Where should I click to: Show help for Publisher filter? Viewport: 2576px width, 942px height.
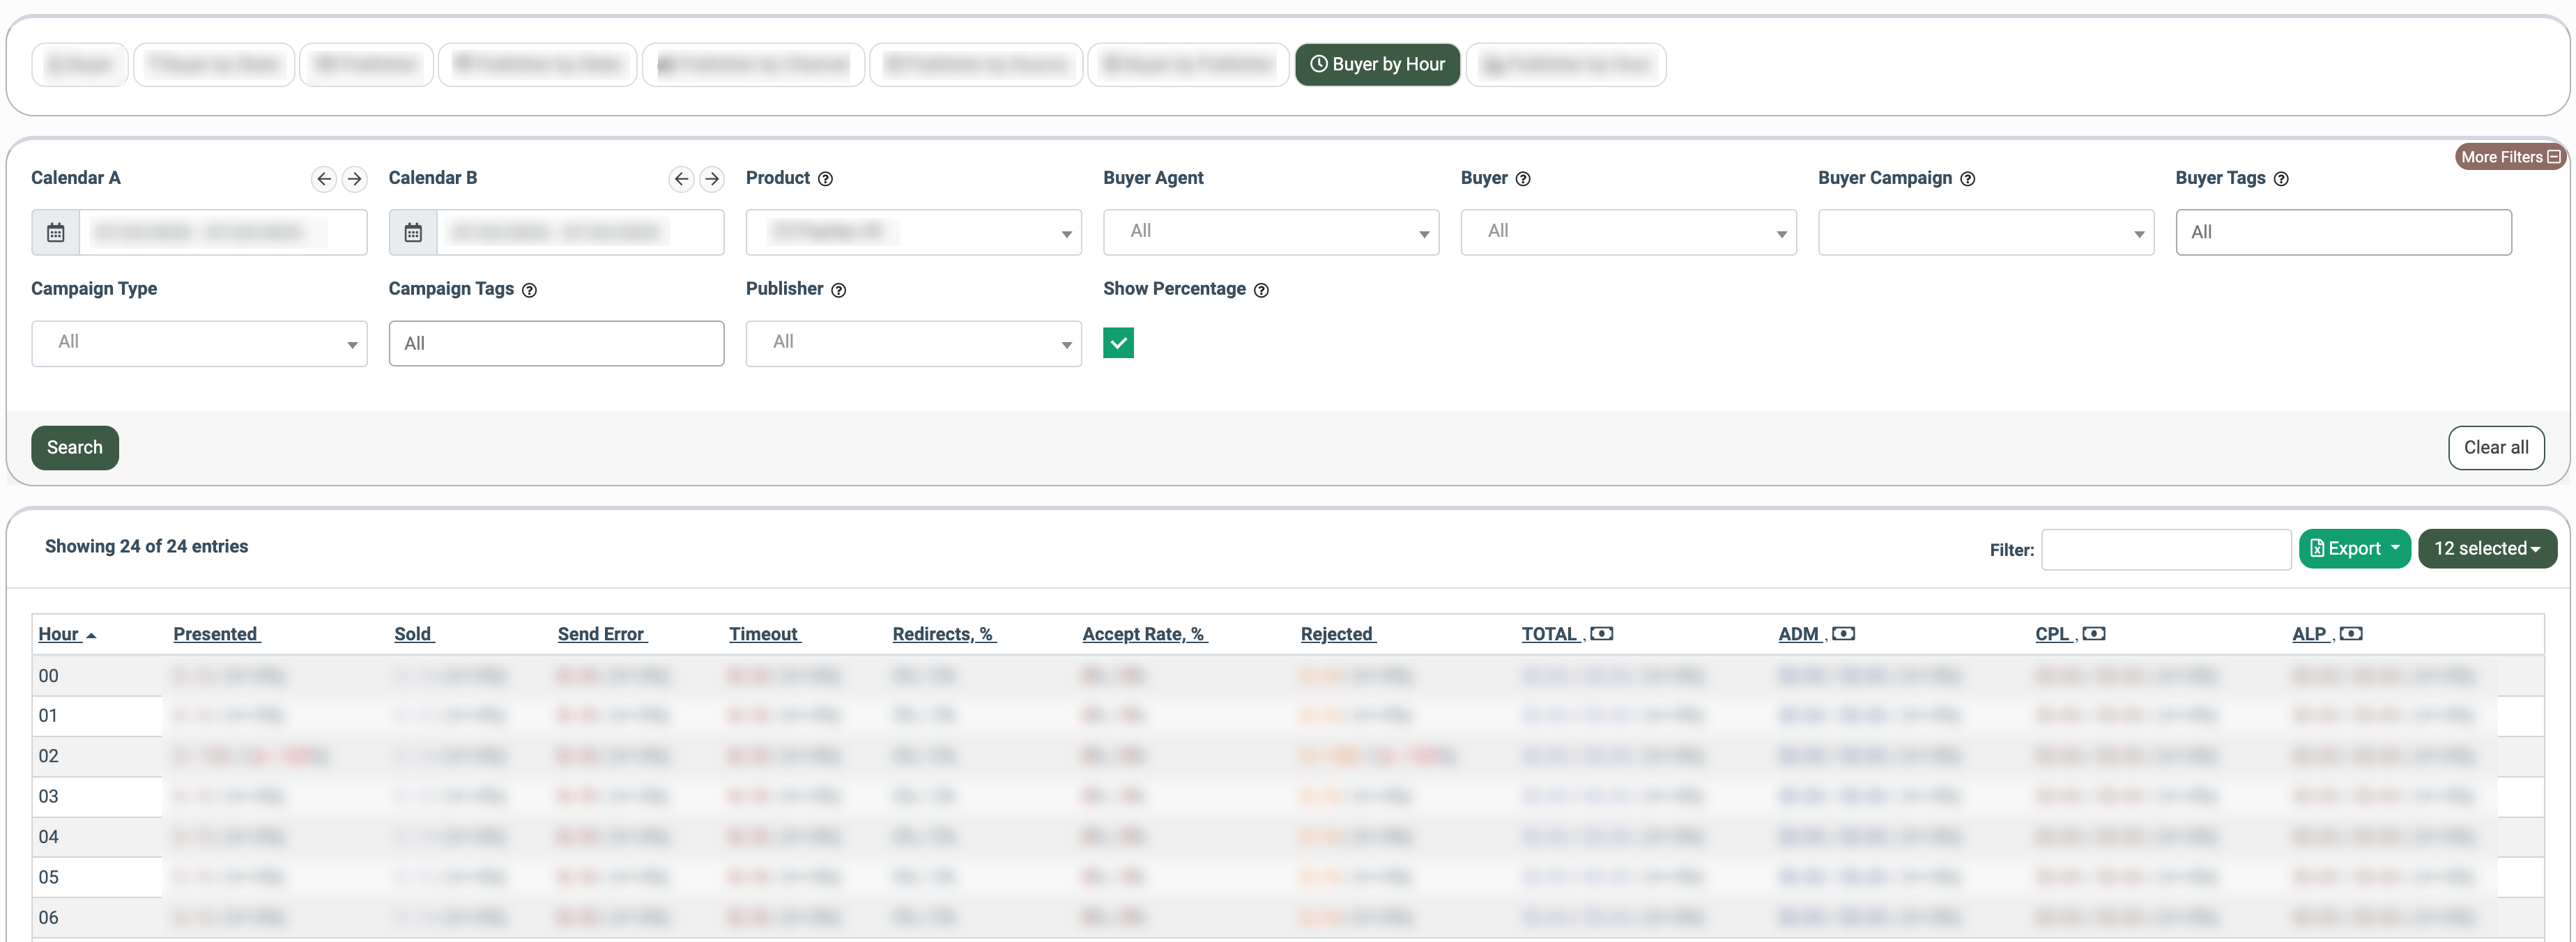[838, 290]
